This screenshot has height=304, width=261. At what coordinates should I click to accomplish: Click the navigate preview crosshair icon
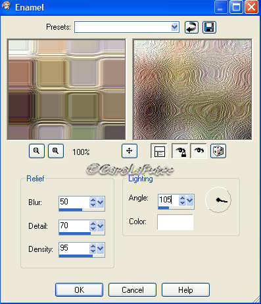[x=130, y=151]
